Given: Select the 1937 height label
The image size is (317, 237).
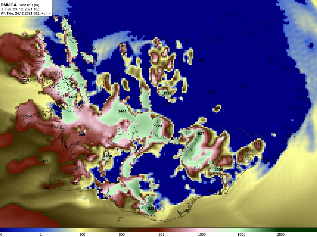Looking at the screenshot, I should [200, 134].
